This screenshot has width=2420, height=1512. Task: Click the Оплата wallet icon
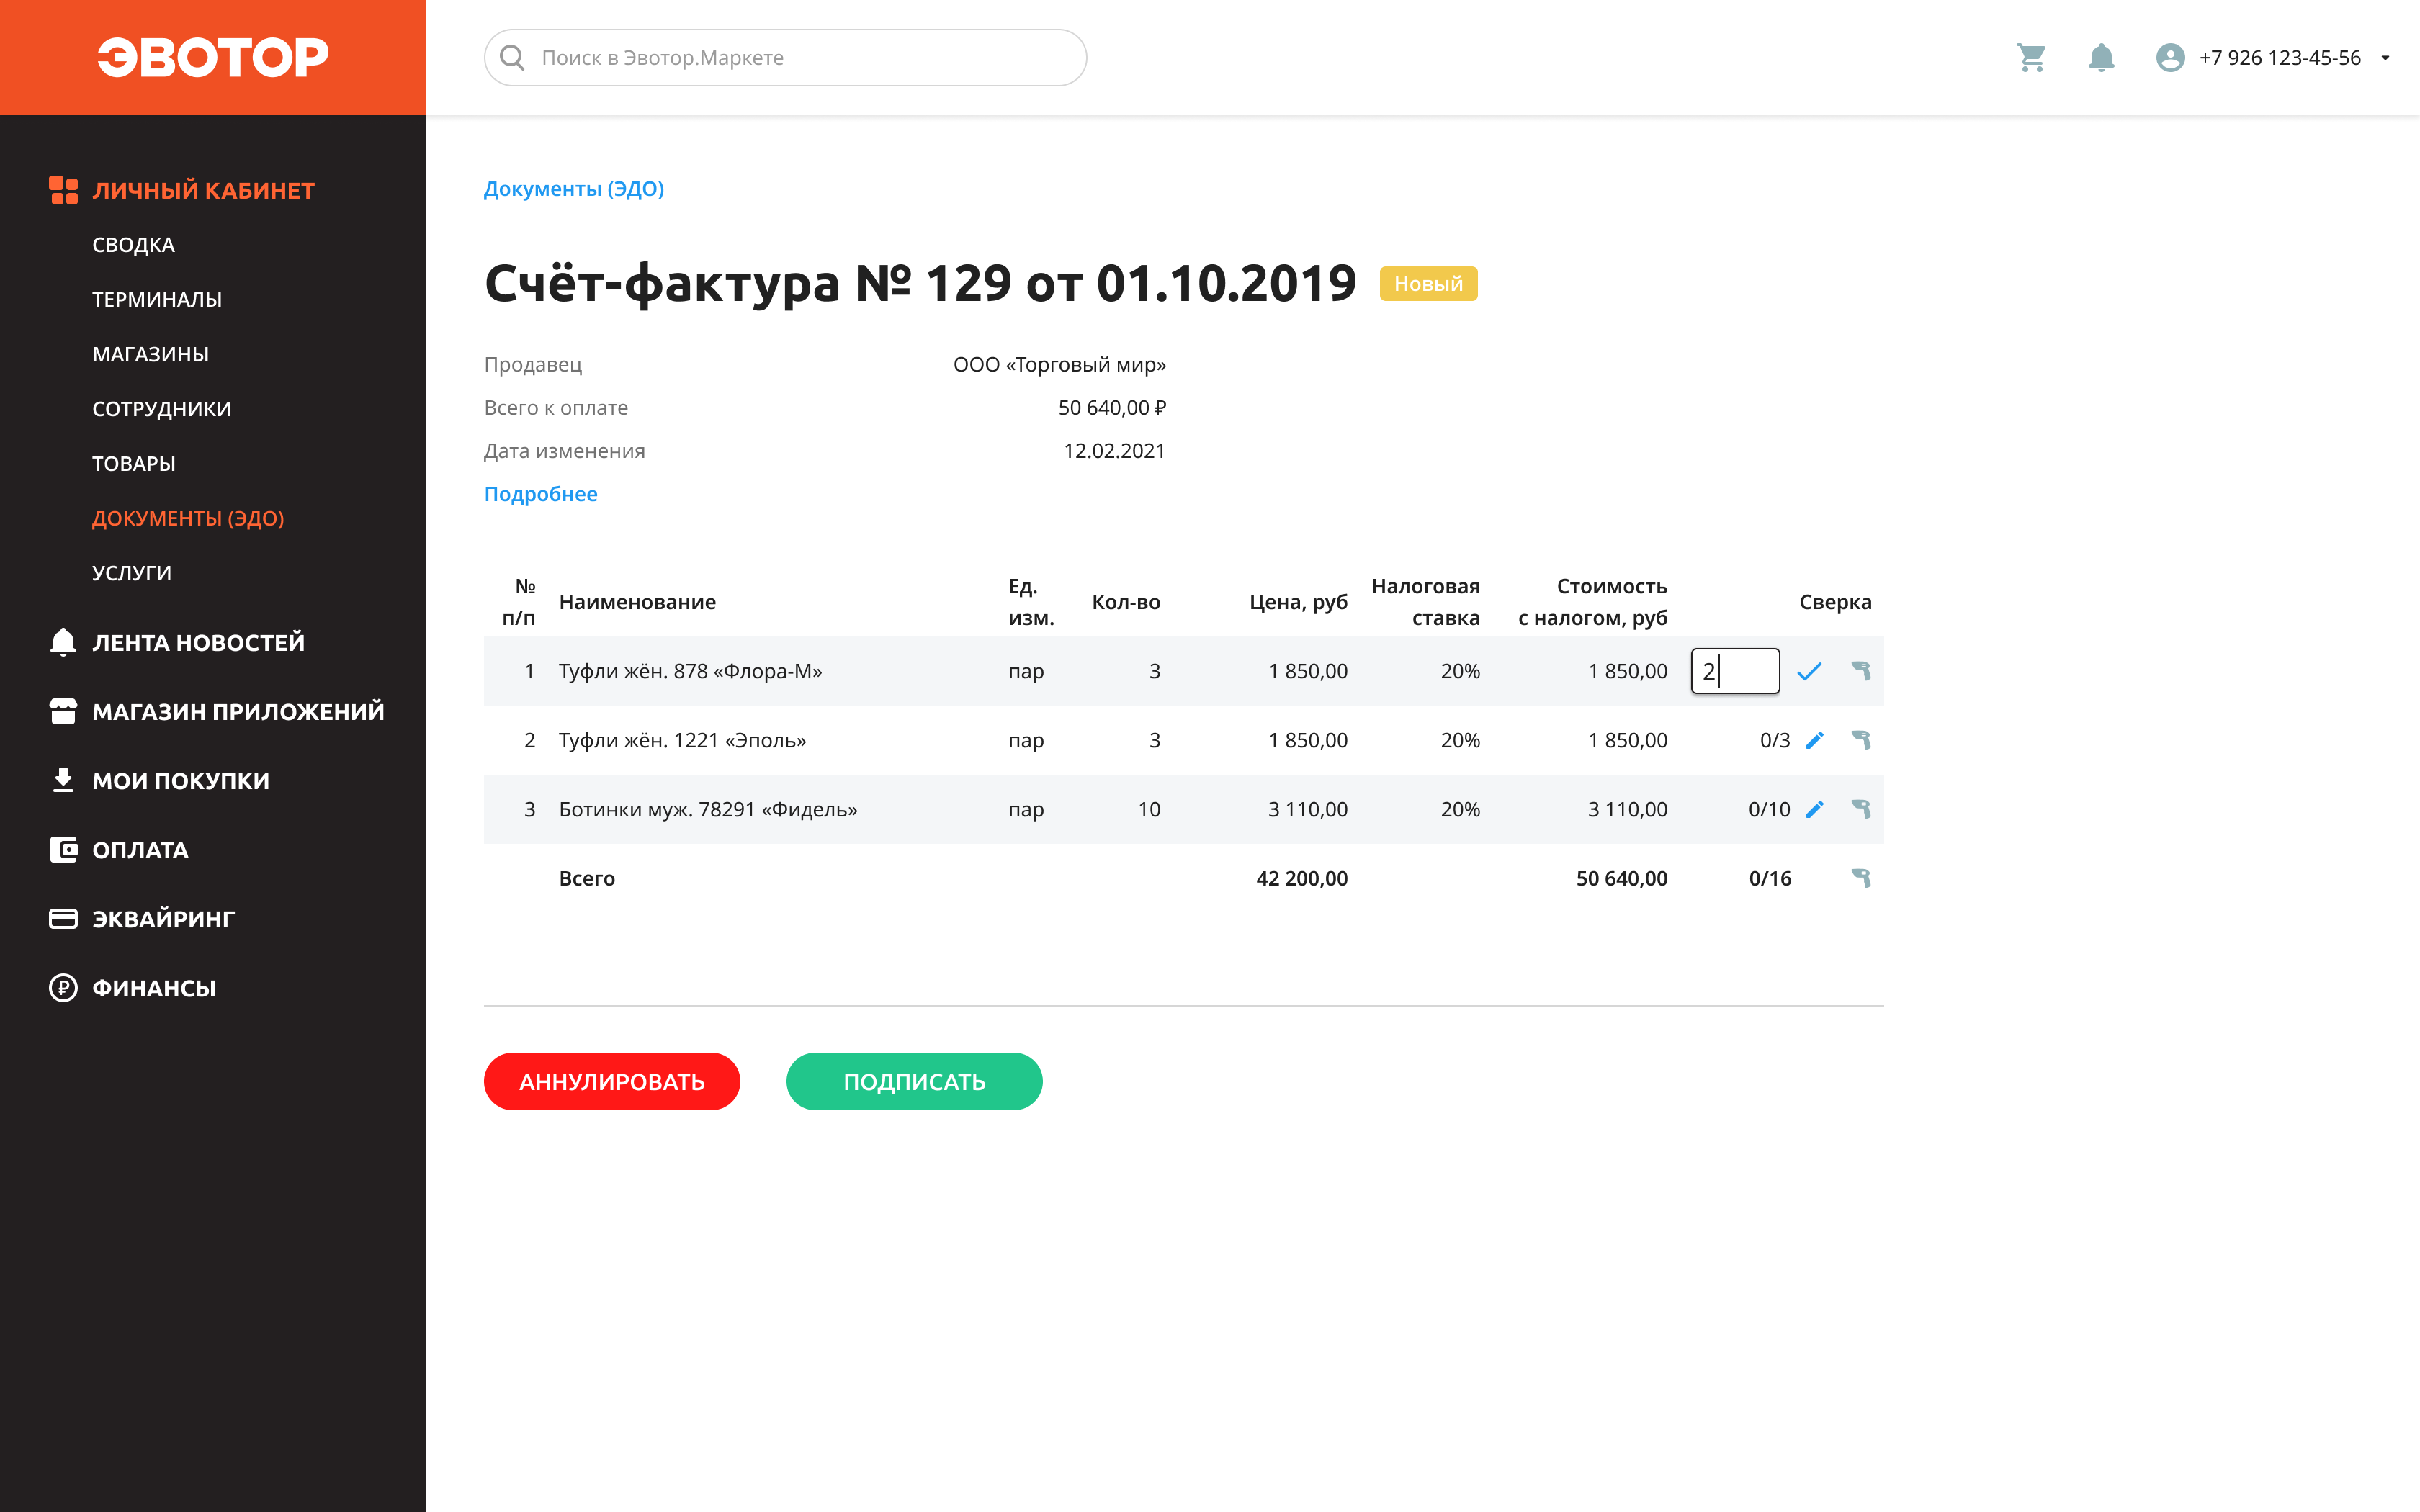click(x=63, y=850)
